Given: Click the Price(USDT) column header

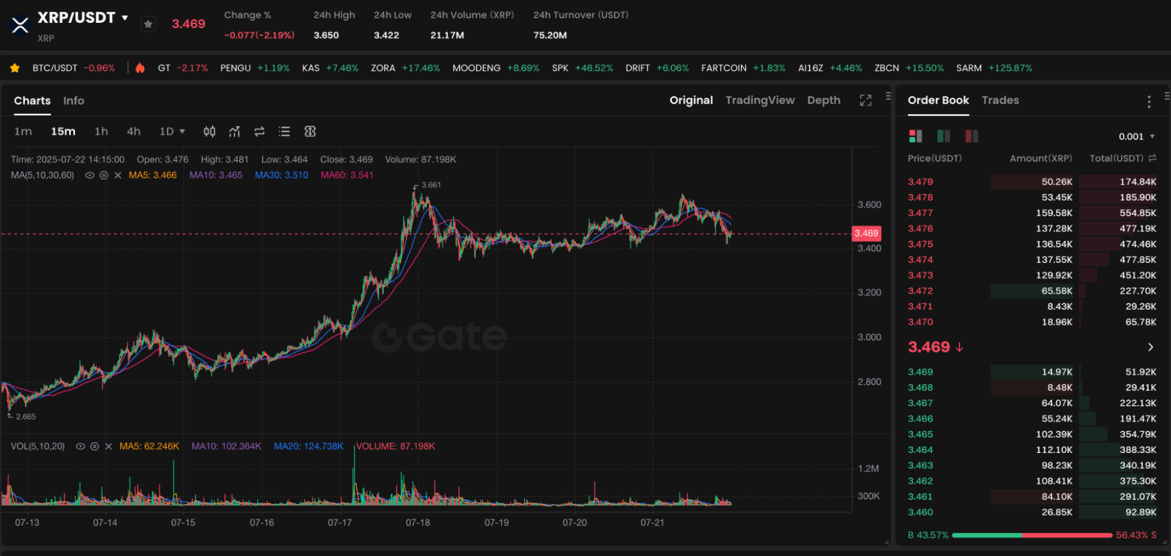Looking at the screenshot, I should click(934, 158).
